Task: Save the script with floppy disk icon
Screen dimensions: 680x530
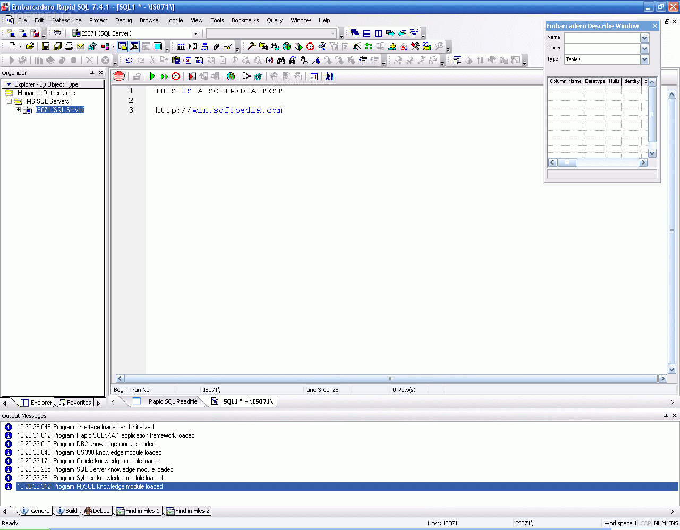Action: (x=45, y=47)
